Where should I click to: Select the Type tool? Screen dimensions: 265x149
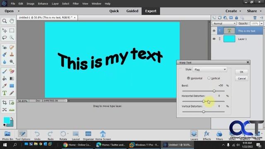click(5, 93)
